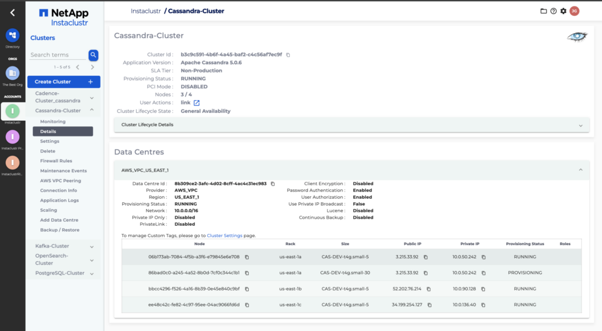Screen dimensions: 602x331
Task: Copy private IP 10.0.136.40
Action: point(483,305)
